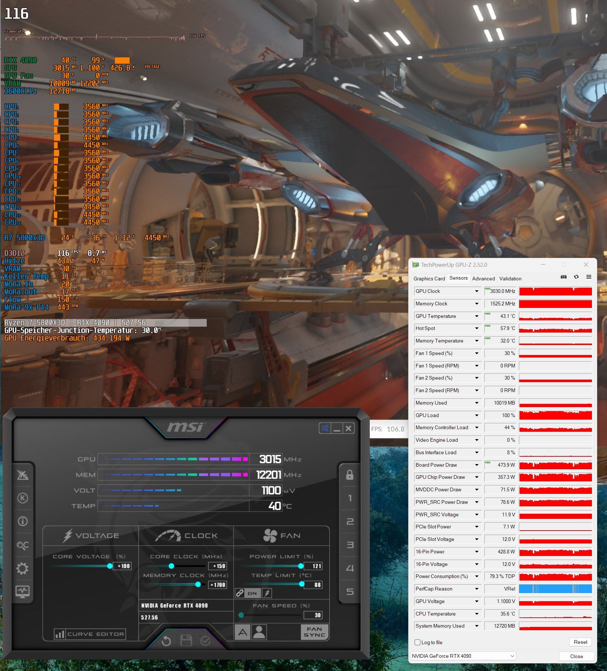The image size is (607, 671).
Task: Expand the 16-Pin Power sensor dropdown
Action: 477,552
